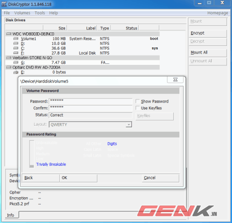Click the 'Pkcs5.2 prf' info label
The width and height of the screenshot is (232, 223).
[x=19, y=204]
